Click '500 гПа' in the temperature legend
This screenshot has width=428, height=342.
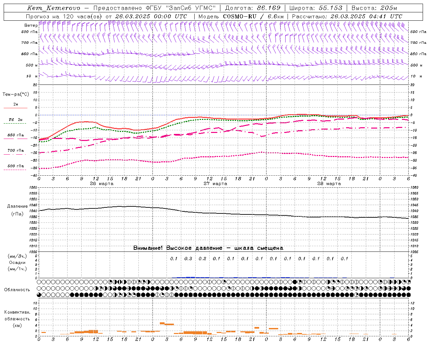[x=16, y=166]
